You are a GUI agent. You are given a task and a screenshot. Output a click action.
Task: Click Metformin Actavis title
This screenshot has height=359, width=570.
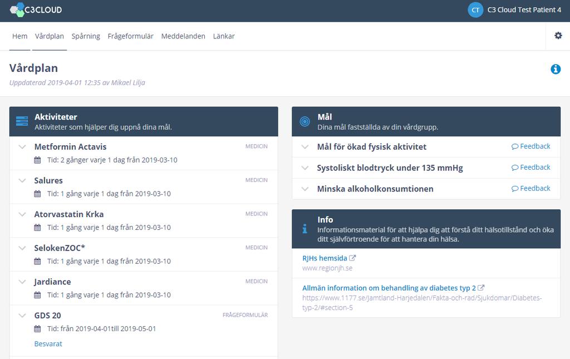[70, 147]
